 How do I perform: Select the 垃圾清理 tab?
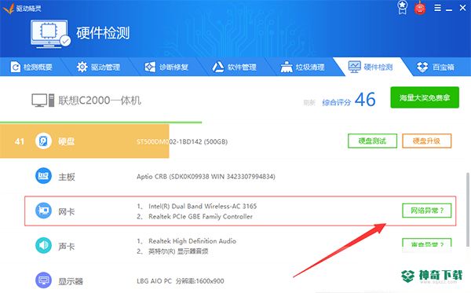(x=302, y=67)
